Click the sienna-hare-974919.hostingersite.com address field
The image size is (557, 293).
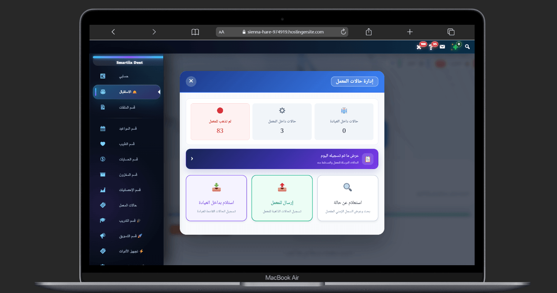(x=282, y=32)
